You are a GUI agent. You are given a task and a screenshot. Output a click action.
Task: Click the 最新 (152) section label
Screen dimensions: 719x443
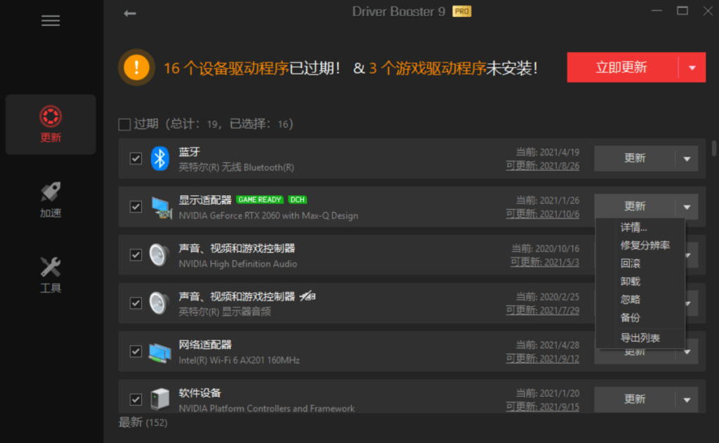pyautogui.click(x=143, y=423)
